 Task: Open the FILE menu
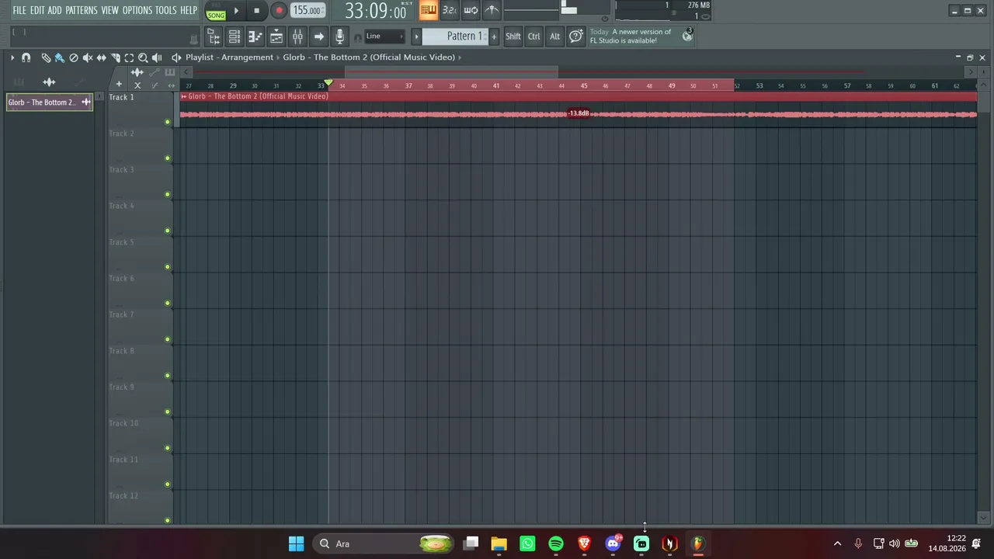tap(19, 10)
